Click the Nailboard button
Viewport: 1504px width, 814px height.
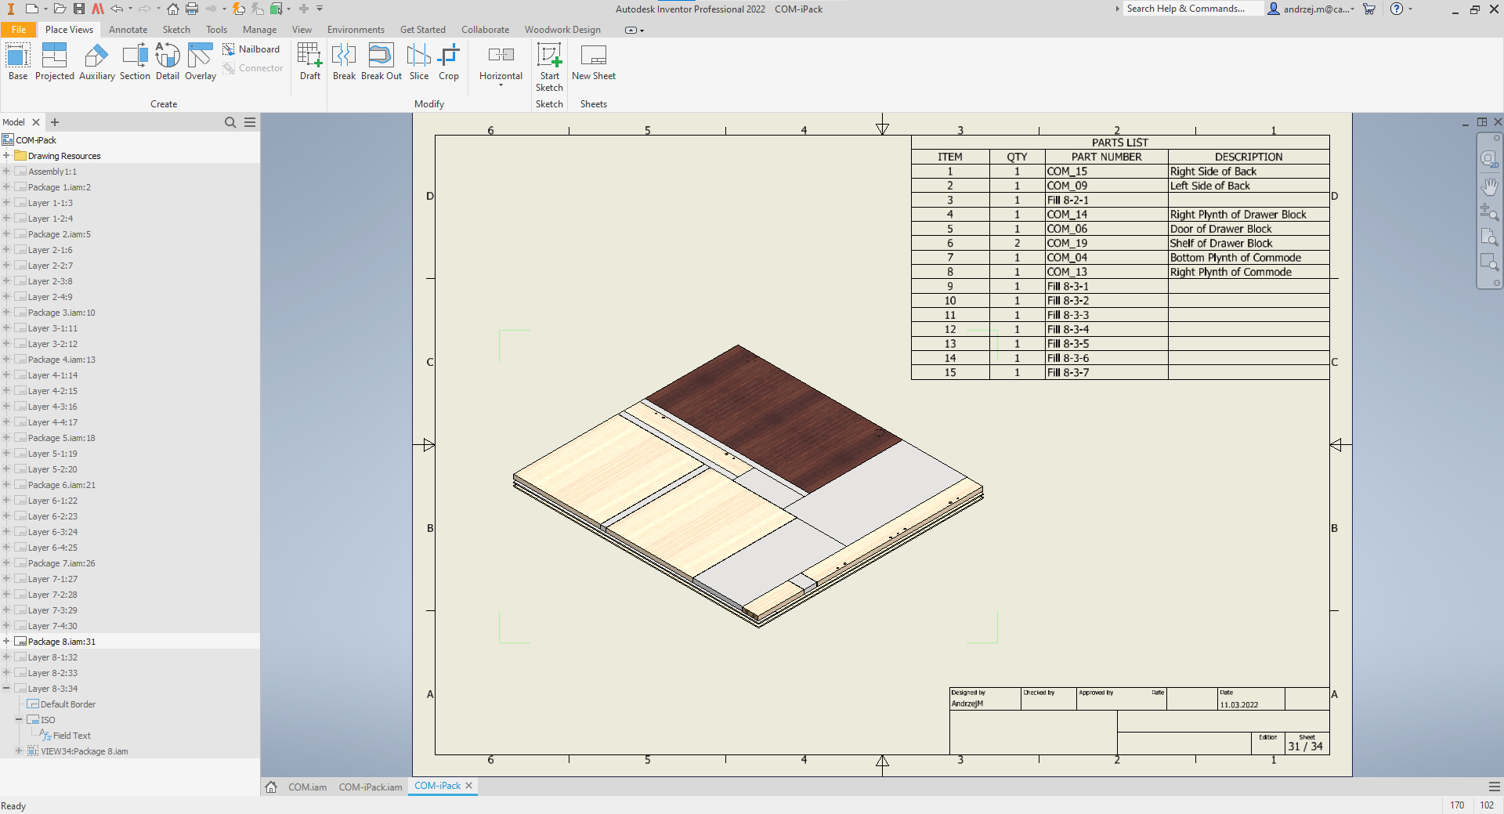tap(251, 49)
